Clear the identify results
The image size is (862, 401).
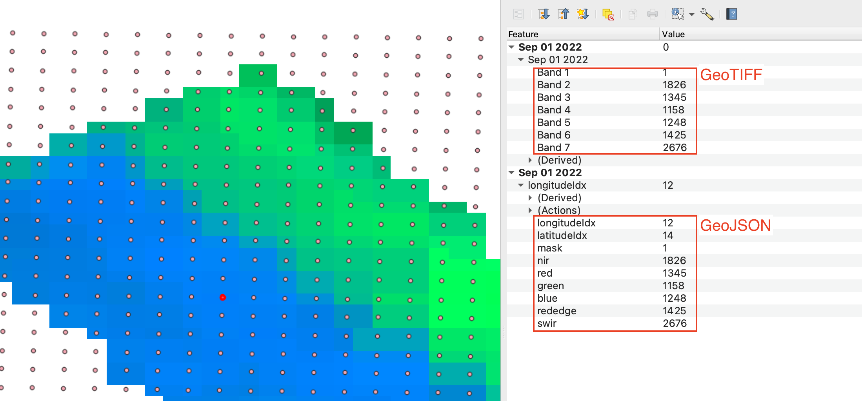(x=608, y=15)
